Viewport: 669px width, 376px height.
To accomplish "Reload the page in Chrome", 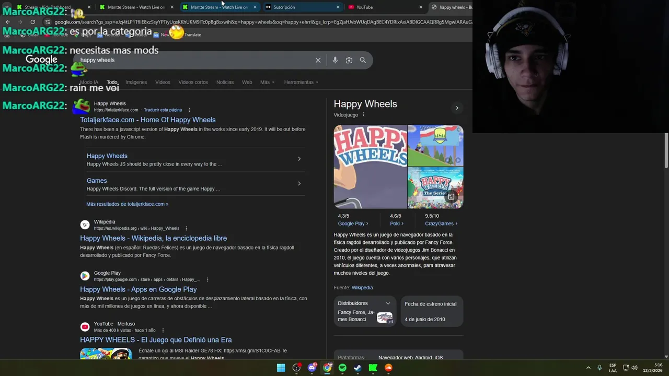I will 32,22.
